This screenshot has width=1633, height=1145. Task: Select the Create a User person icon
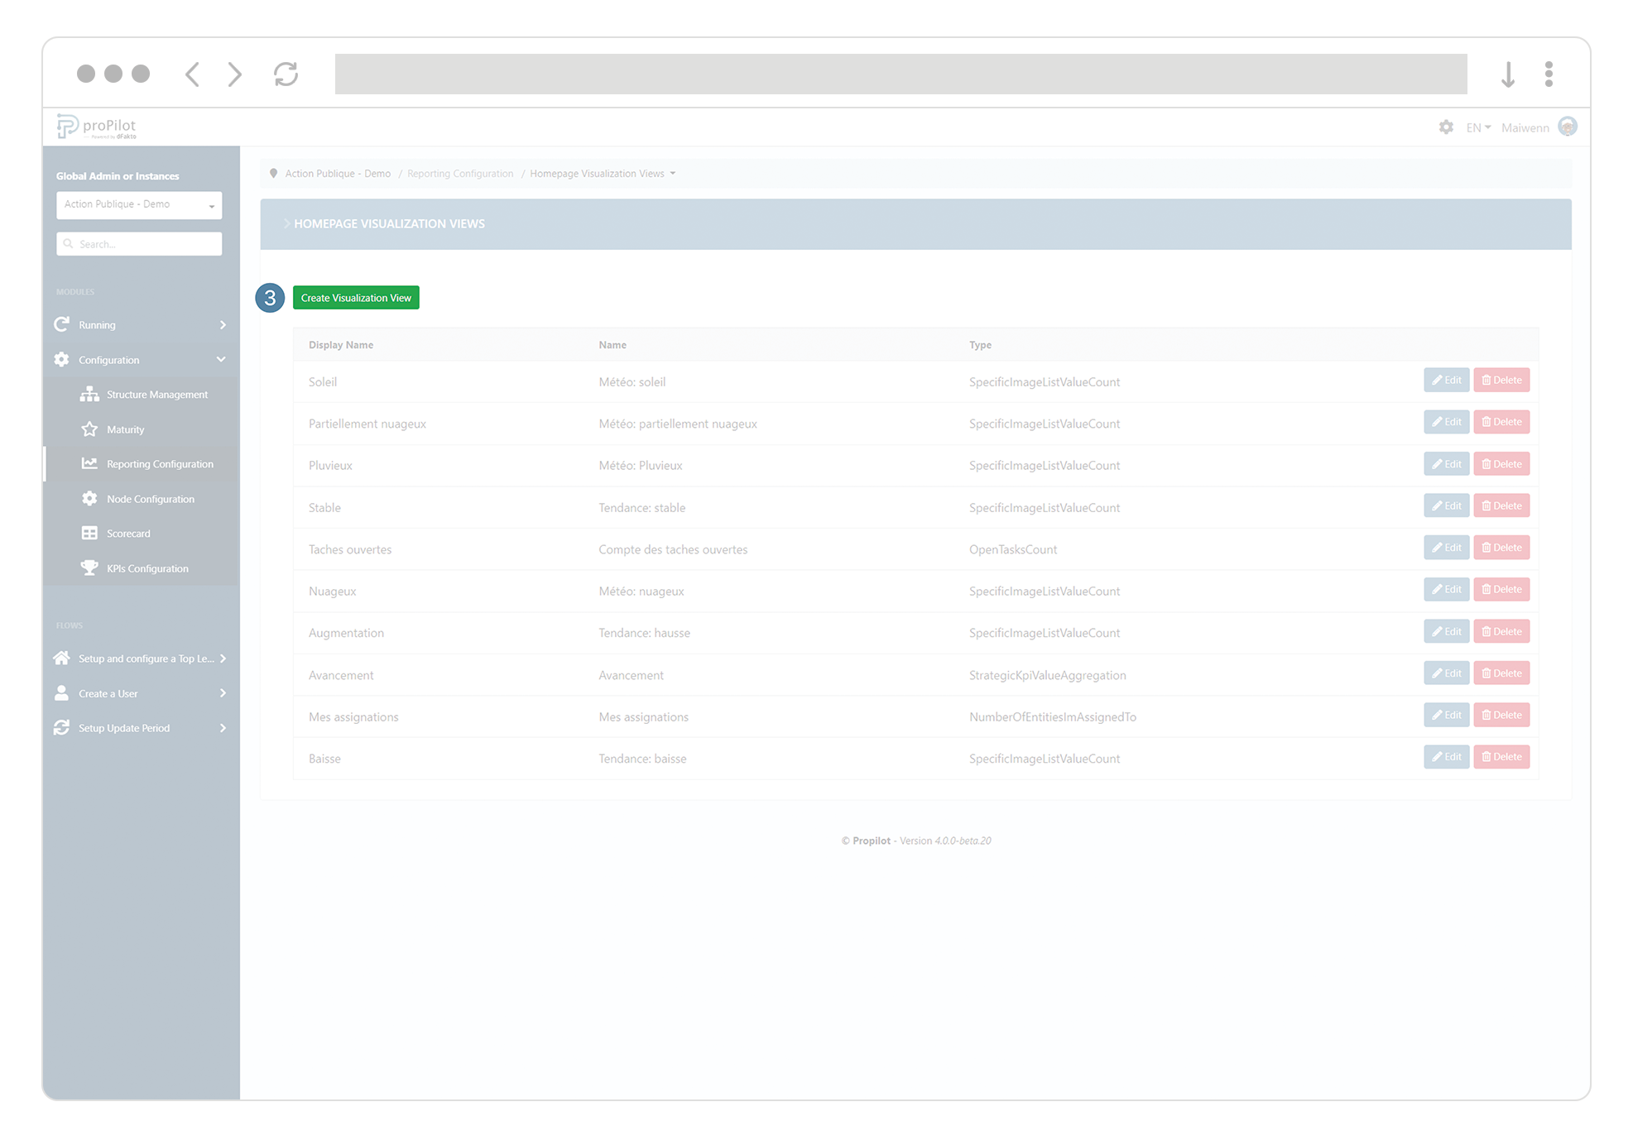coord(61,693)
